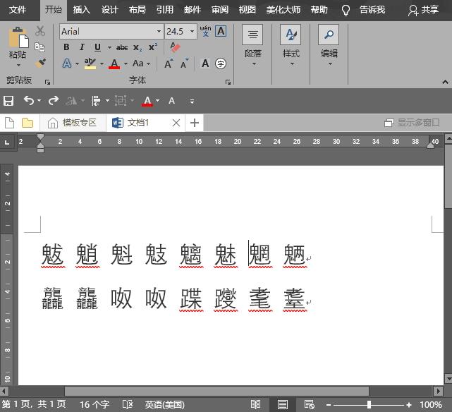The width and height of the screenshot is (452, 412).
Task: Switch to the 插入 Insert tab
Action: tap(82, 10)
